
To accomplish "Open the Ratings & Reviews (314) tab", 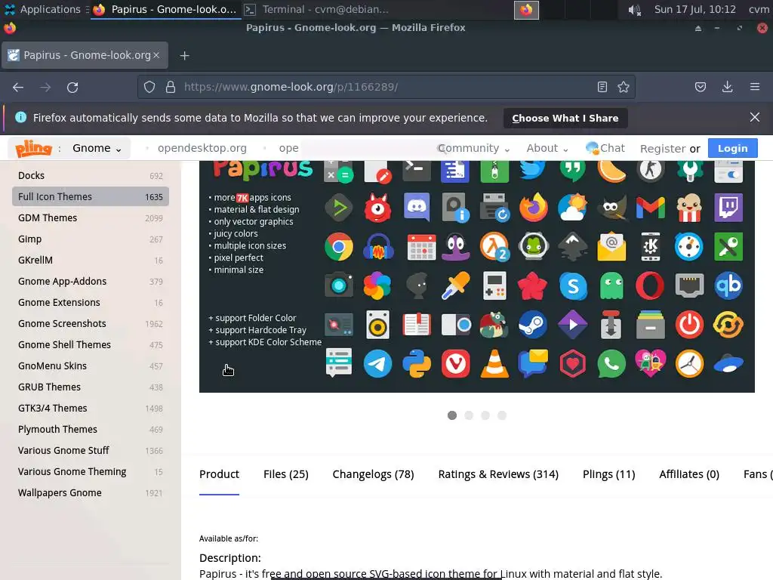I will click(498, 474).
